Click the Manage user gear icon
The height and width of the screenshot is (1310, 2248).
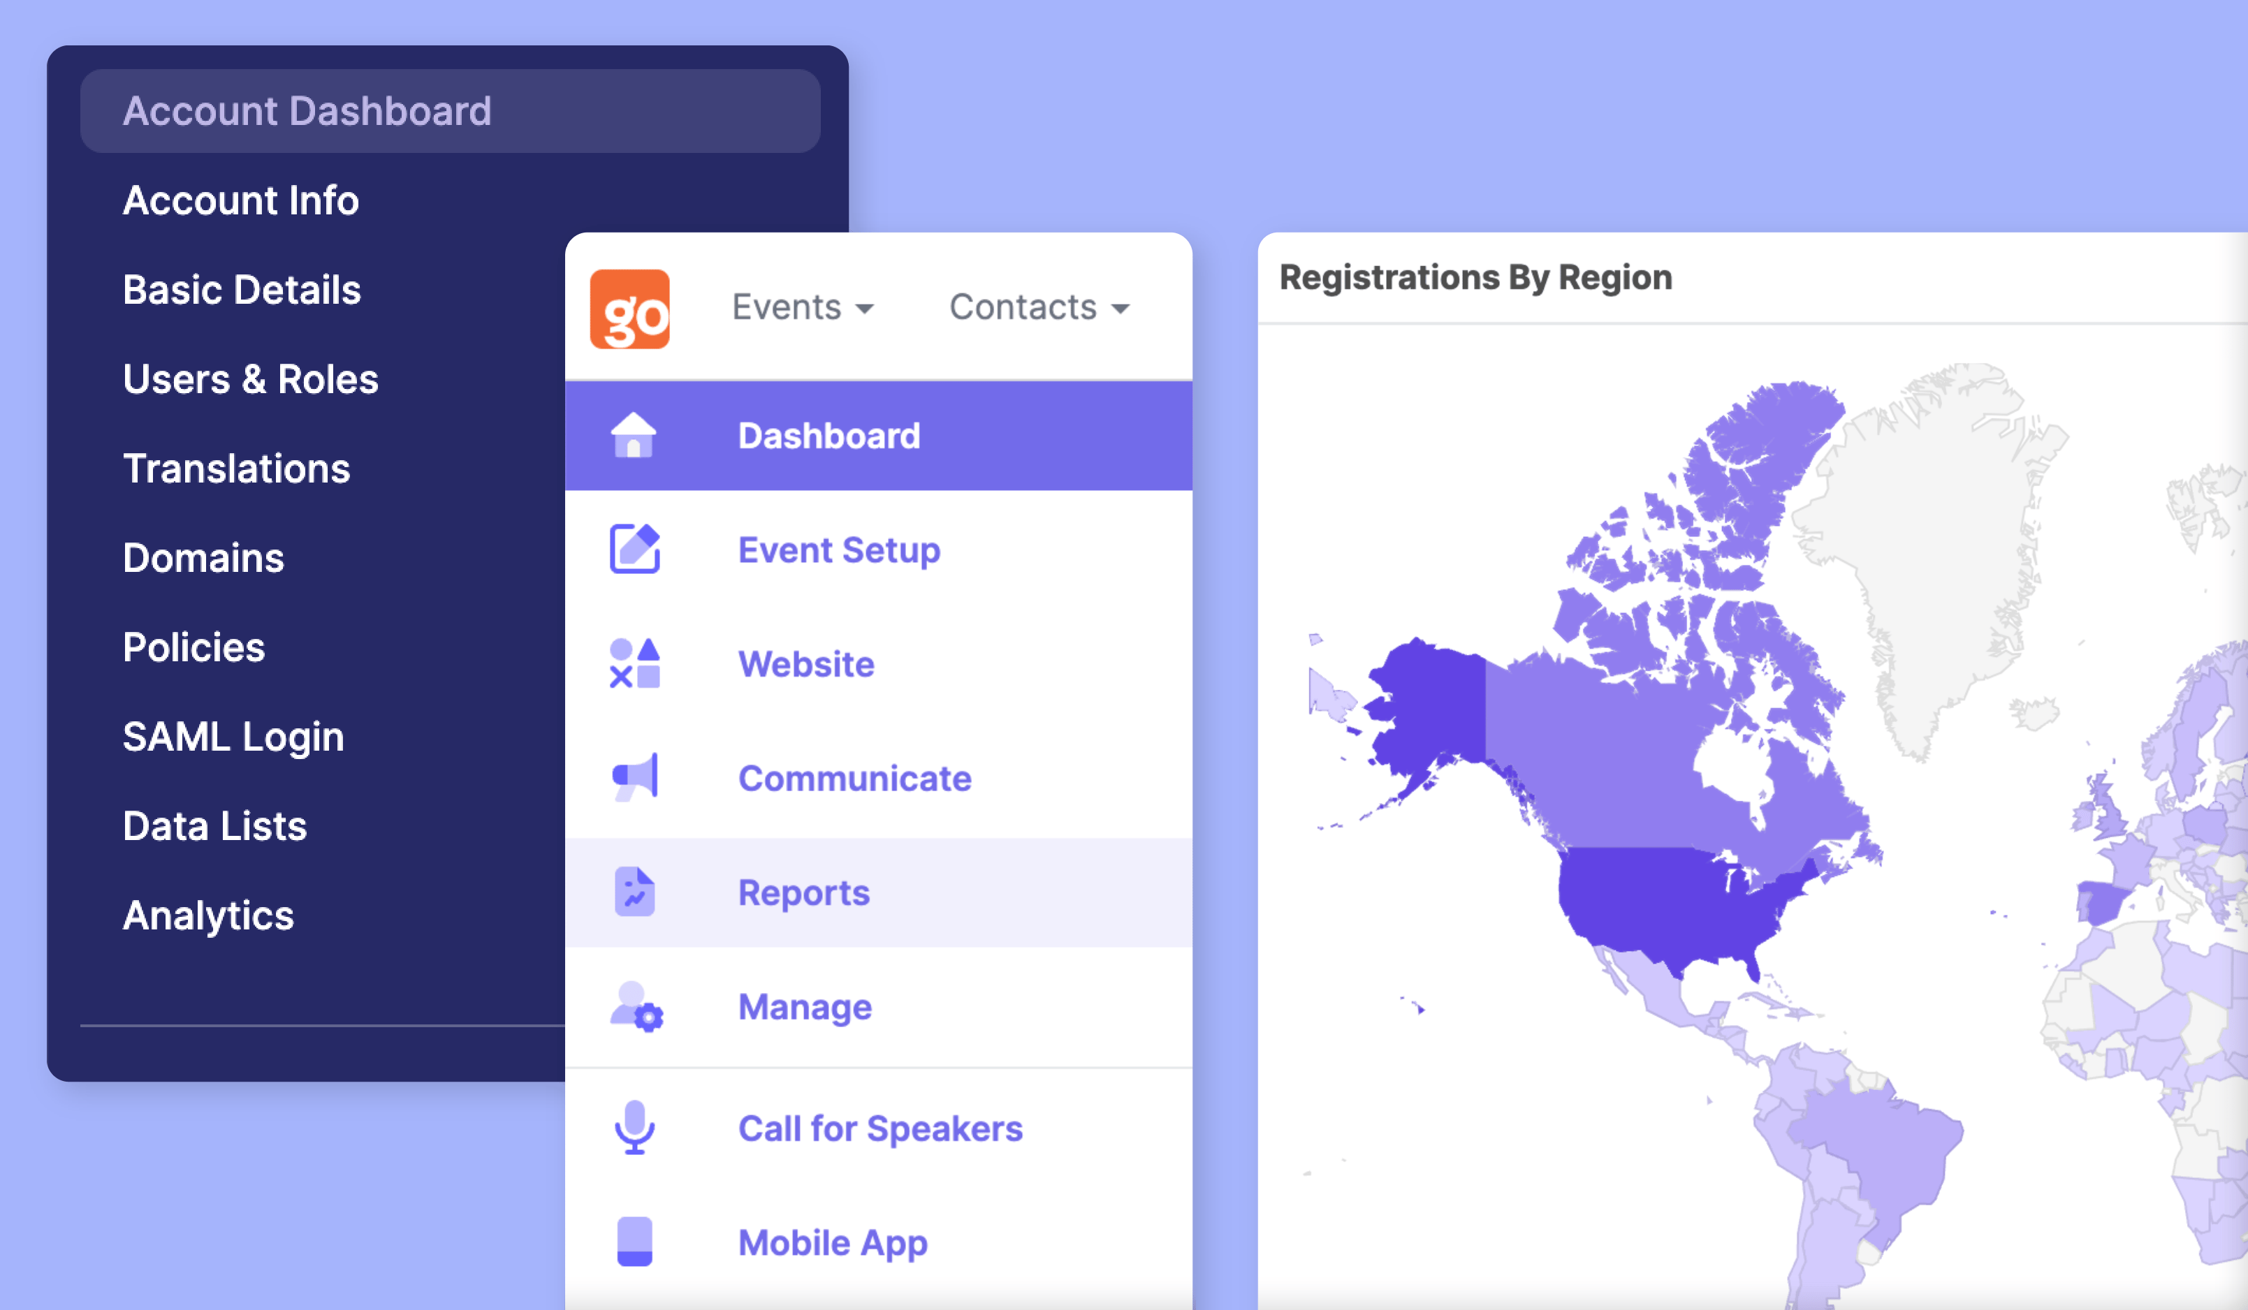636,1007
